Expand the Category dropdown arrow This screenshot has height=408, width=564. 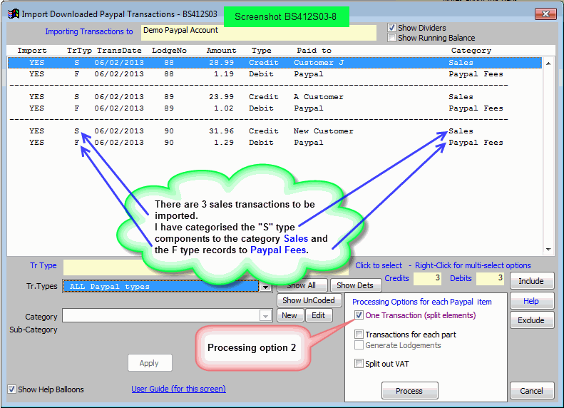(265, 315)
